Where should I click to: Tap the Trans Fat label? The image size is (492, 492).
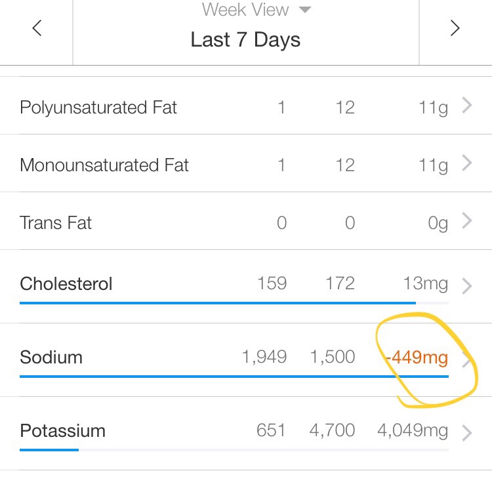click(56, 223)
